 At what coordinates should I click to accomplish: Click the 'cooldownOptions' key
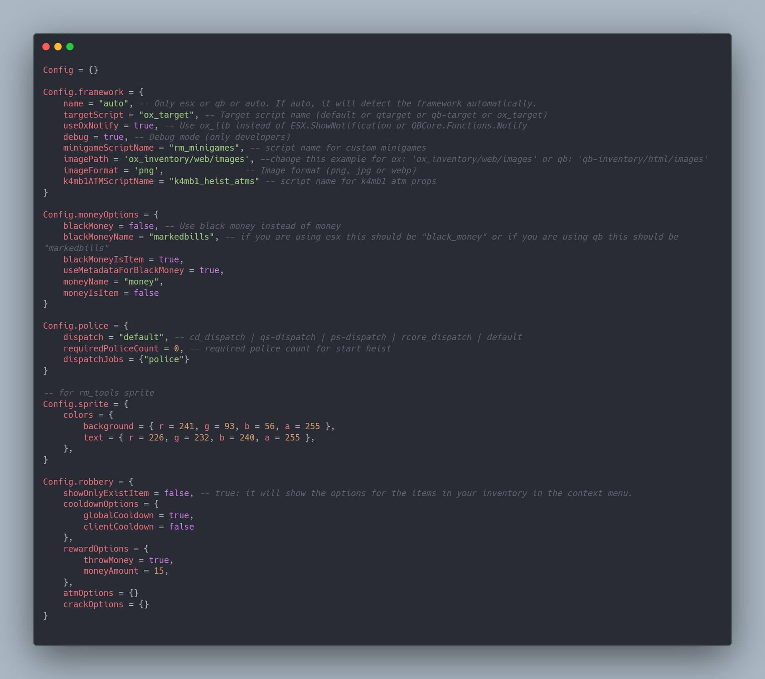(101, 504)
